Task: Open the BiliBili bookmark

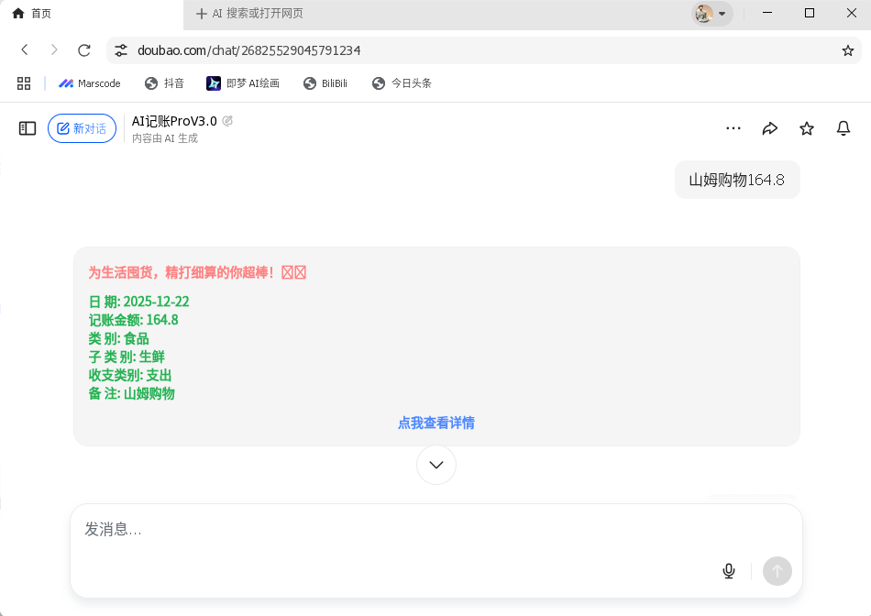Action: coord(325,83)
